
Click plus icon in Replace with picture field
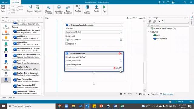point(117,68)
